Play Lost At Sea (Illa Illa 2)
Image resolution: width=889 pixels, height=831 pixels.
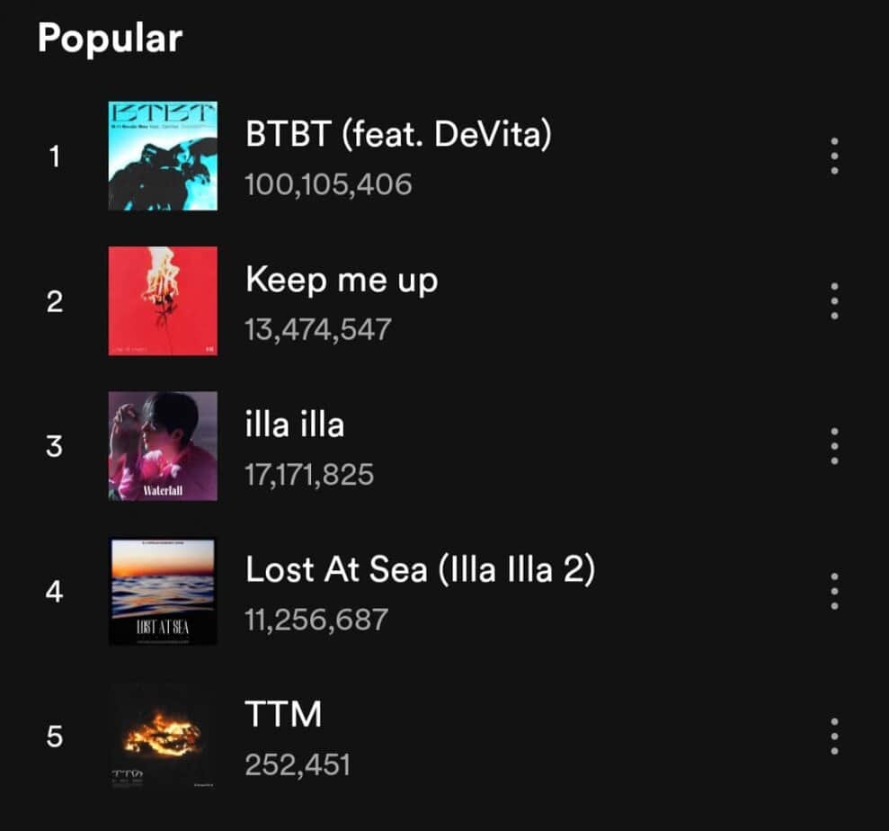[x=420, y=569]
